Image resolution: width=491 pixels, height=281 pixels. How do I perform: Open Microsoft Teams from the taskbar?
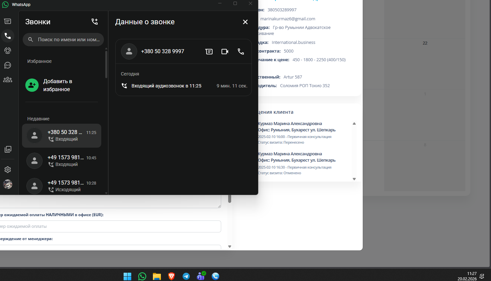coord(201,276)
